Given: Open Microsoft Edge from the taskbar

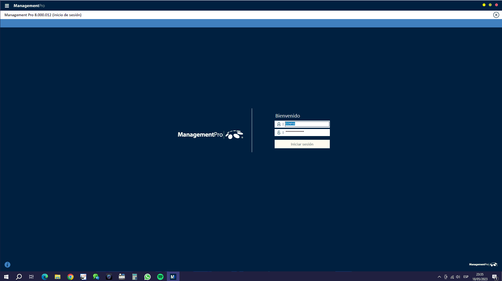Looking at the screenshot, I should [x=45, y=277].
